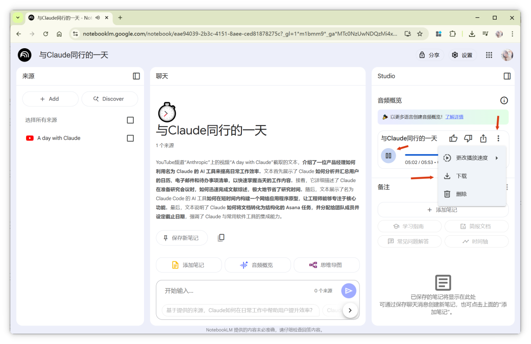Switch to the 与Claude同行的一天 browser tab
This screenshot has height=344, width=531.
[64, 18]
